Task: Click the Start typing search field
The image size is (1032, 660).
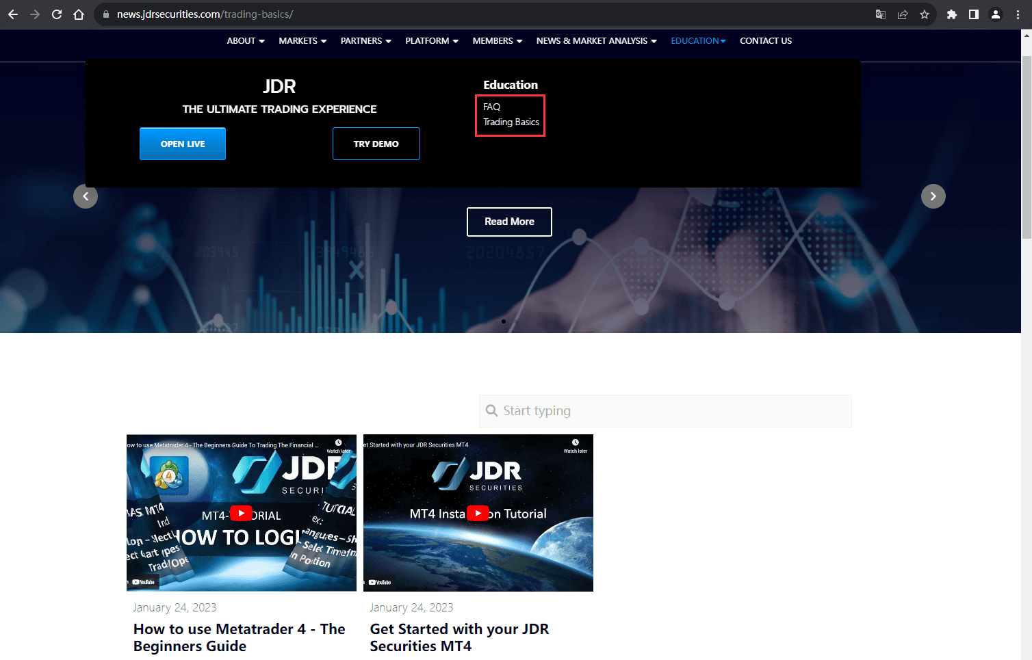Action: [665, 411]
